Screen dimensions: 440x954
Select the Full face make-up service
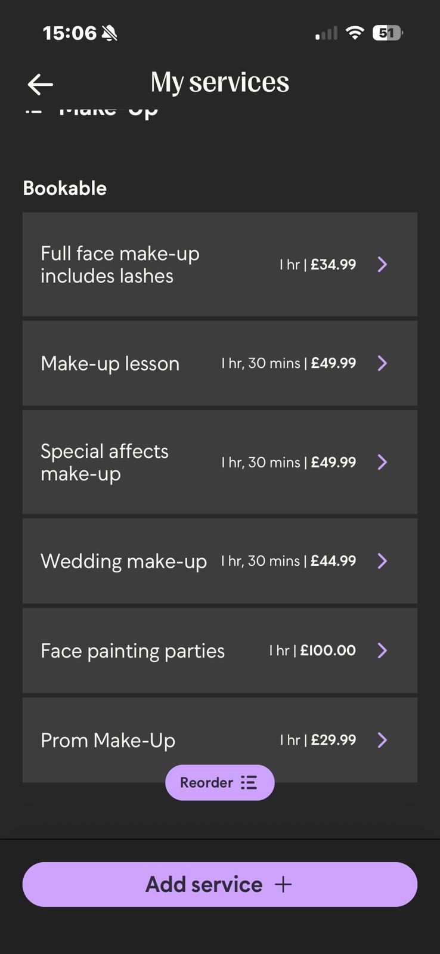pyautogui.click(x=120, y=264)
